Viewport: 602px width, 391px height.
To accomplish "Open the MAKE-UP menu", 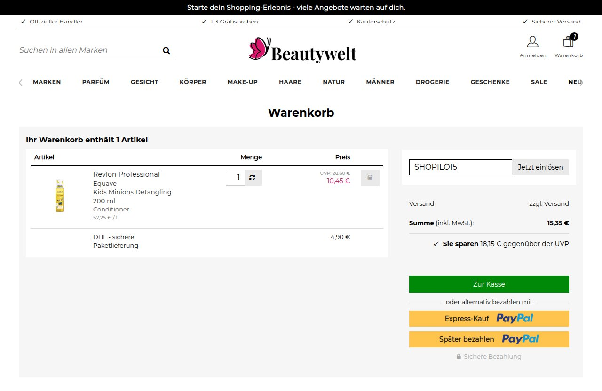I will tap(243, 82).
